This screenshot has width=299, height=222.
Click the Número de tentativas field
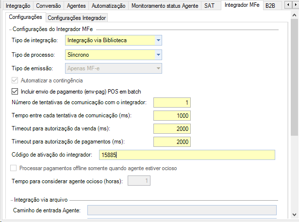click(x=172, y=102)
